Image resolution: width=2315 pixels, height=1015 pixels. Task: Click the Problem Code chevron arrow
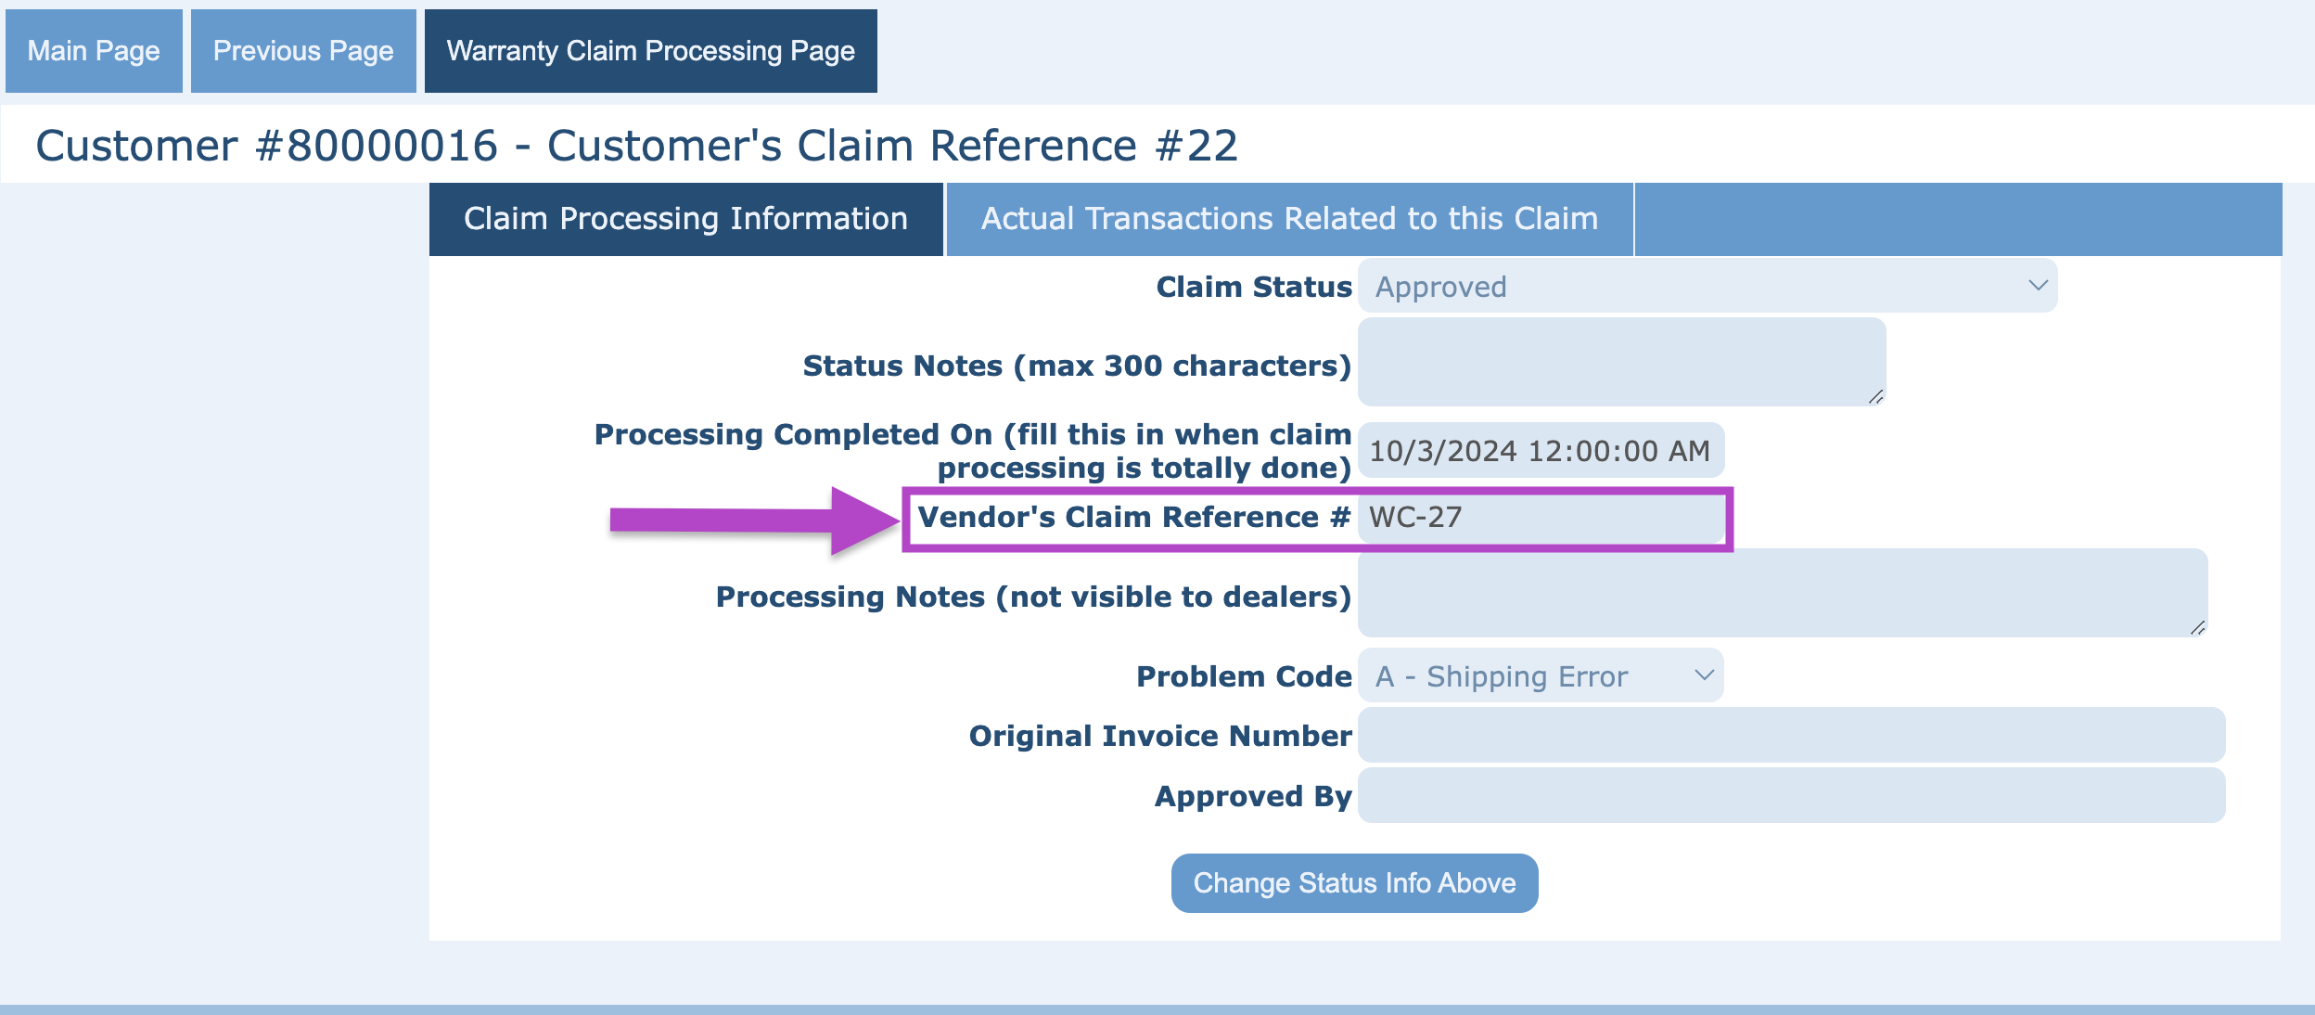1704,675
